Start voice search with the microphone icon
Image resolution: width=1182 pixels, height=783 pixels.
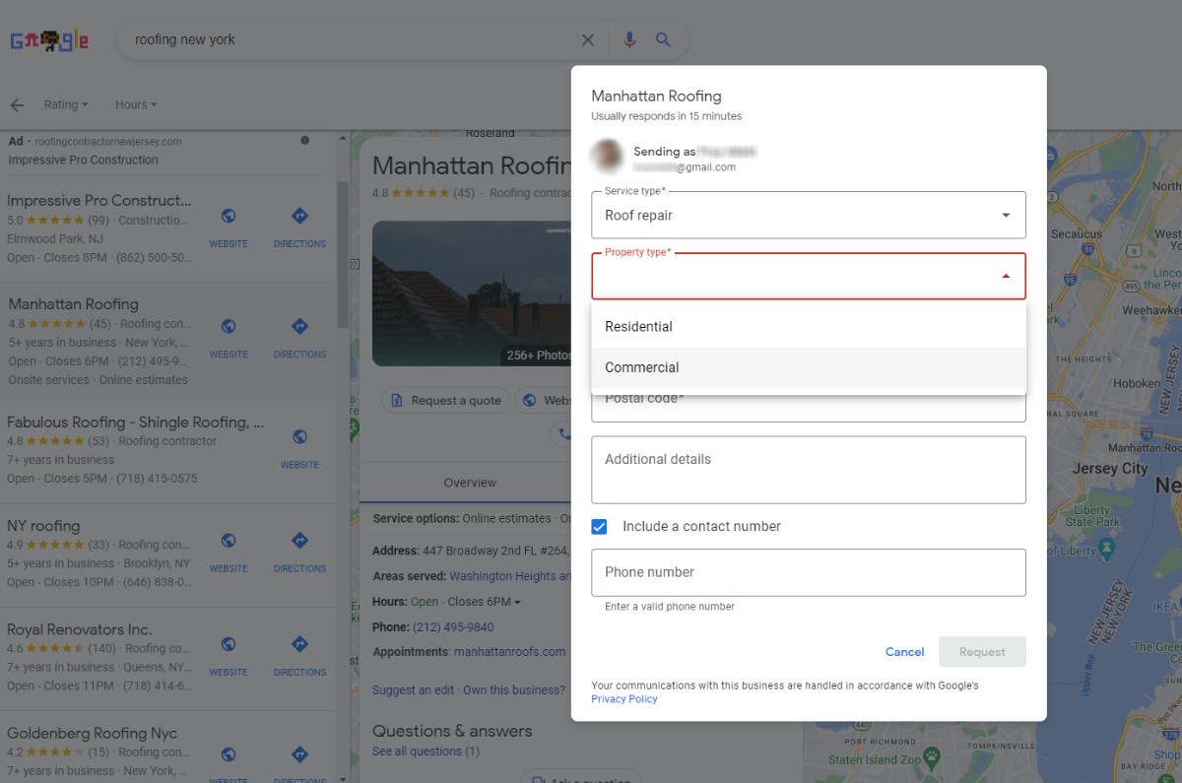tap(629, 40)
